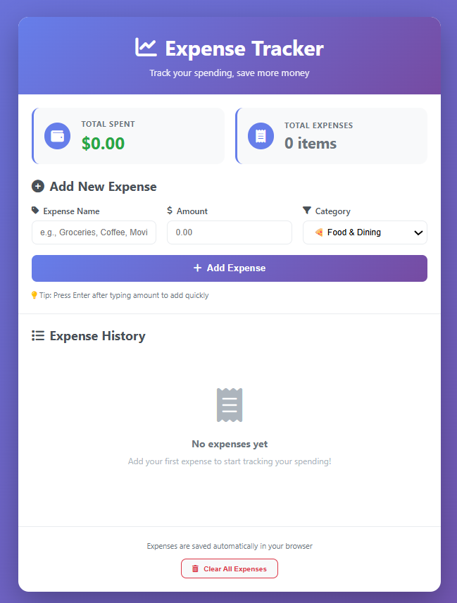This screenshot has width=457, height=603.
Task: Click the filter funnel icon beside Category
Action: click(x=307, y=211)
